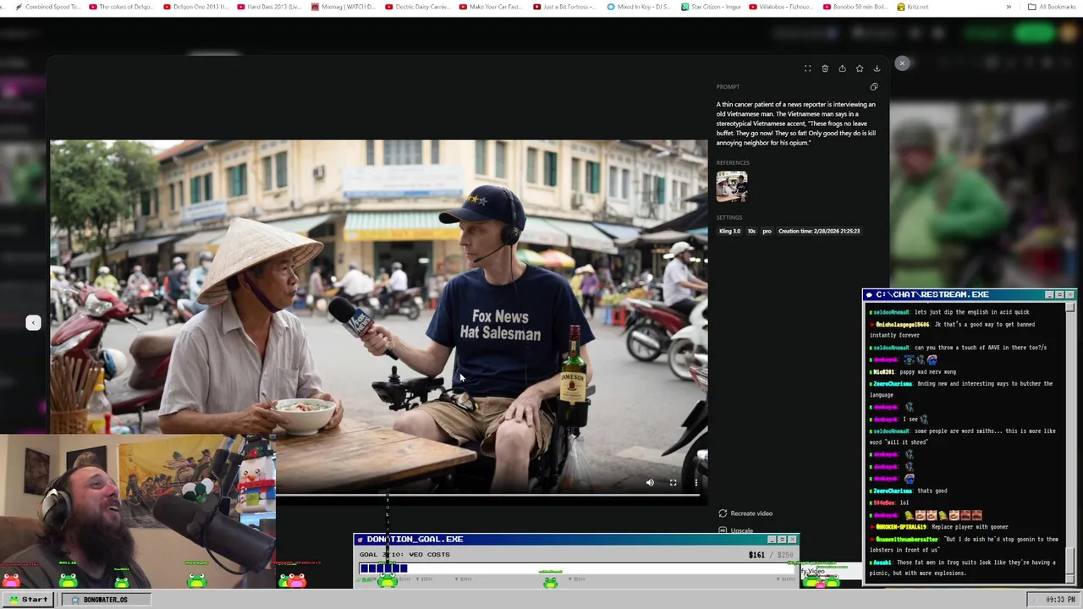Open Electric Daisy Carnival bookmark
This screenshot has height=609, width=1083.
(x=418, y=7)
